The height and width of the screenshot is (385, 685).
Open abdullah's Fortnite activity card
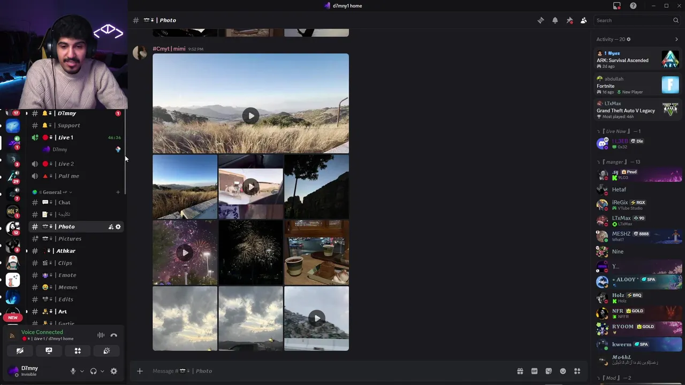point(638,85)
